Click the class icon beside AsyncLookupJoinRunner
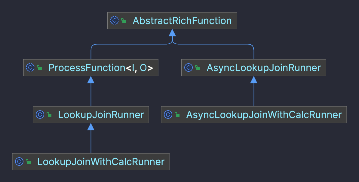359x182 pixels. click(x=189, y=68)
